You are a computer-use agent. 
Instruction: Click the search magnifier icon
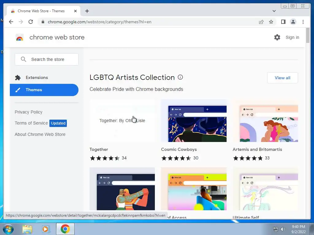(23, 59)
